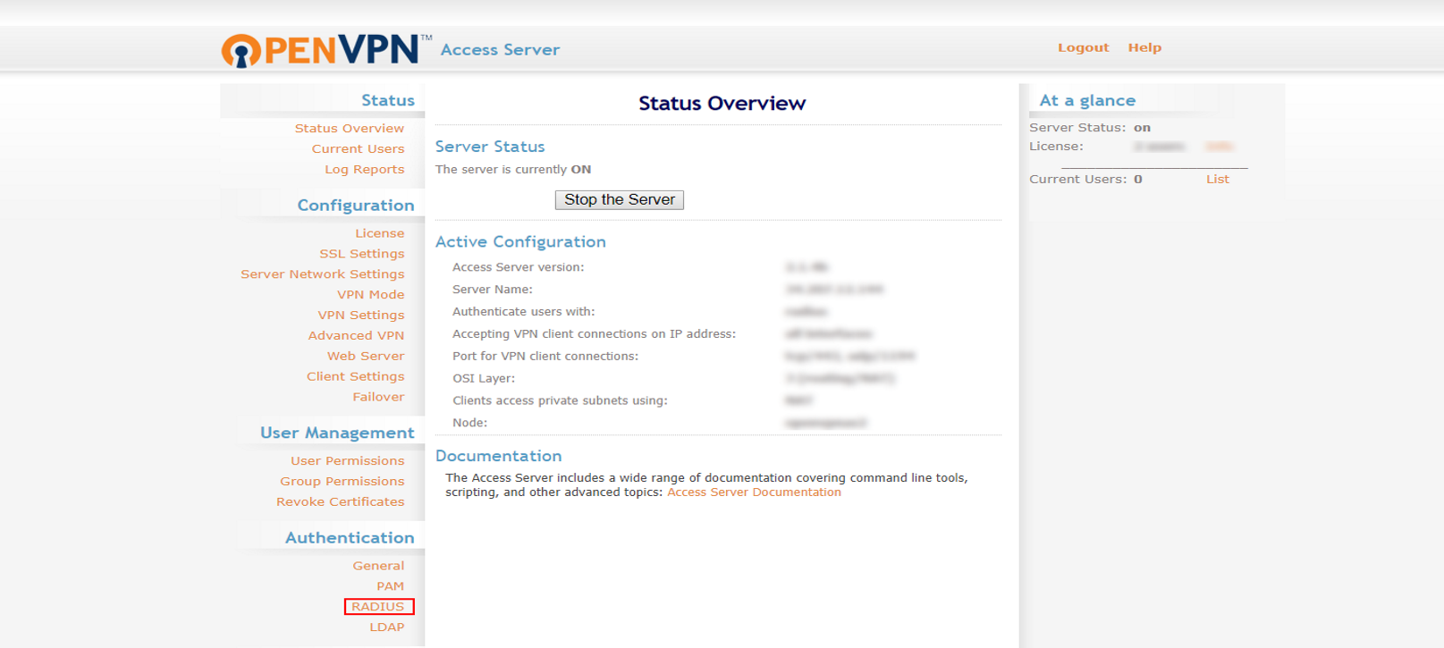This screenshot has width=1444, height=648.
Task: Go to Advanced VPN
Action: tap(356, 336)
